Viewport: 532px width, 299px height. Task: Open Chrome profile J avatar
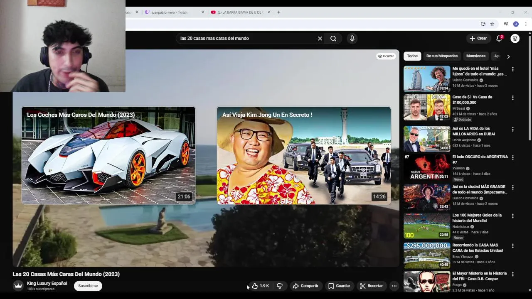[516, 24]
